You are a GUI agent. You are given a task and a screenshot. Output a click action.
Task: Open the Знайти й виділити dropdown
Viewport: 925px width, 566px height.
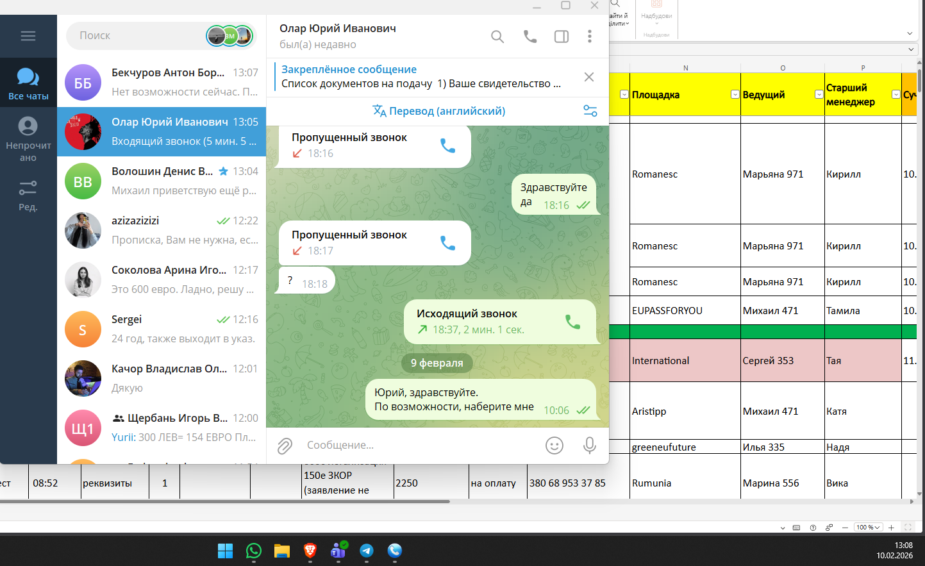[x=618, y=15]
